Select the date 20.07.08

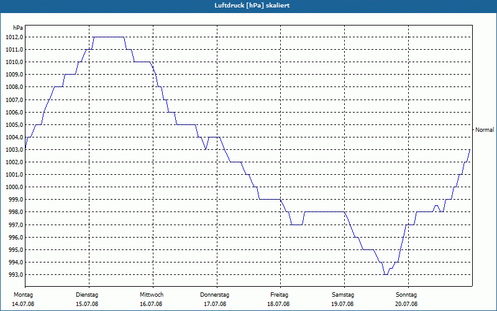coord(406,304)
